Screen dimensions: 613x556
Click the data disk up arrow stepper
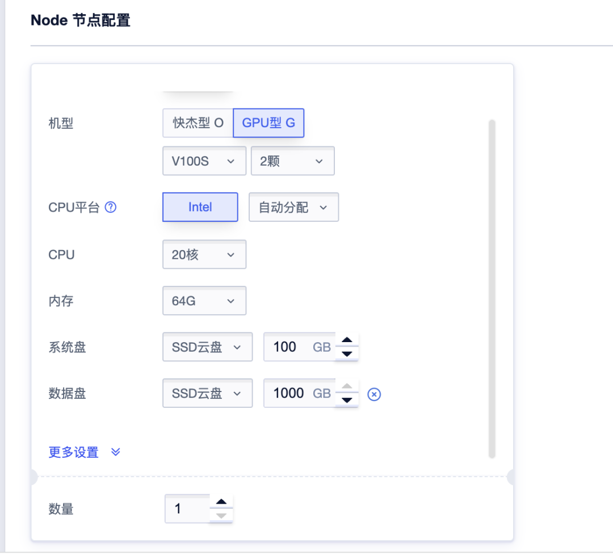pyautogui.click(x=347, y=386)
